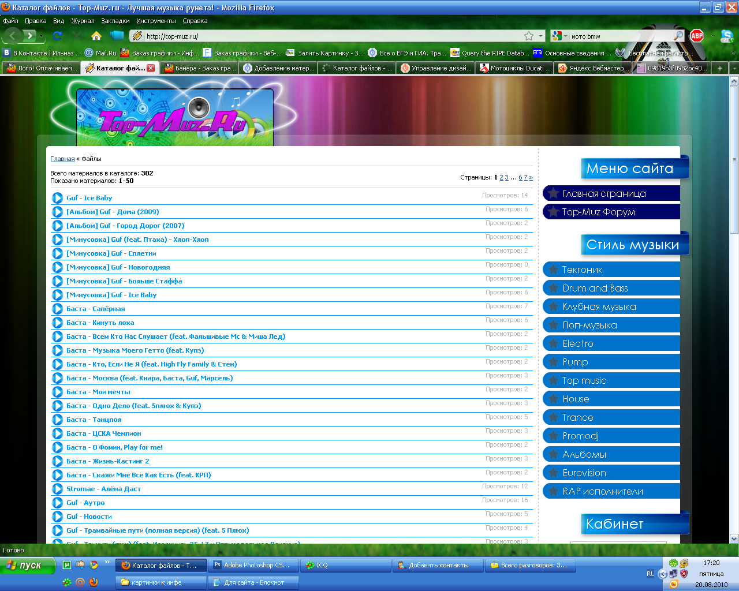Open the Главная страница sidebar link
The height and width of the screenshot is (591, 739).
coord(611,193)
